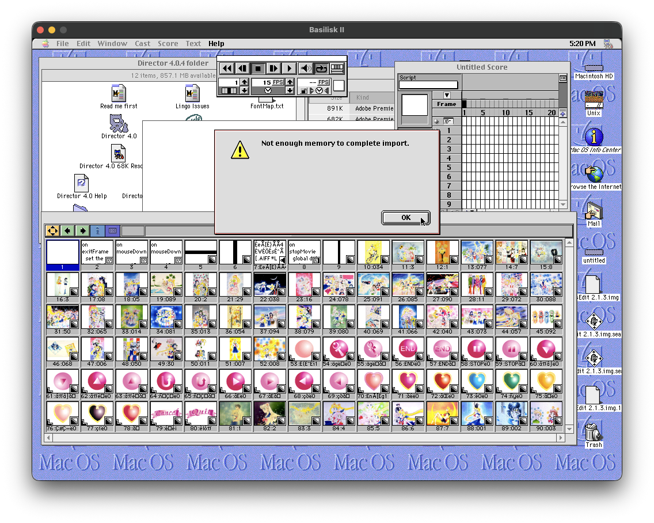Click the Next Cast Member arrow
Viewport: 654px width, 523px height.
83,231
